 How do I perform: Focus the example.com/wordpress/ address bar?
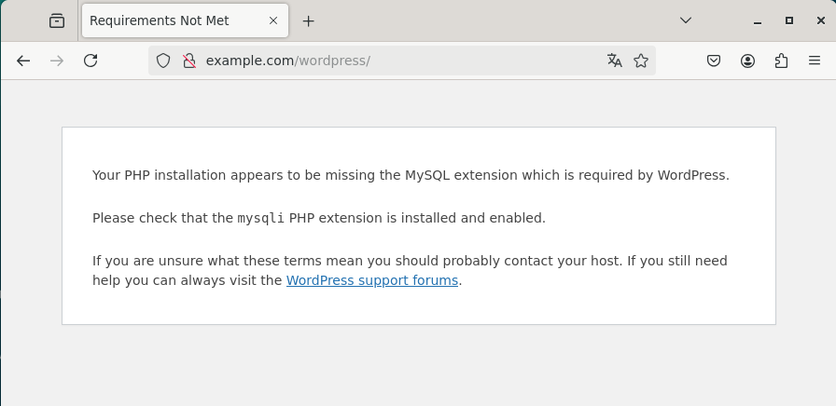point(392,61)
